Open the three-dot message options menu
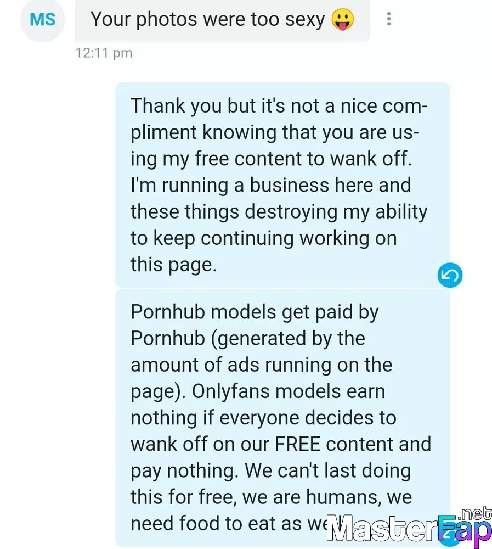492x549 pixels. coord(389,19)
